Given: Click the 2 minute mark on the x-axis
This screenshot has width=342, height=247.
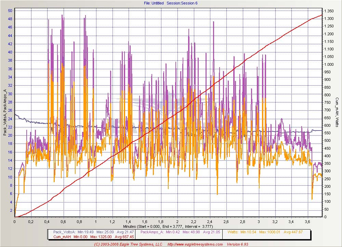Looking at the screenshot, I should point(177,222).
